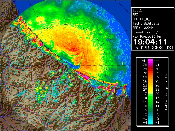Click the cyan legend swatch beside -4

coord(150,123)
